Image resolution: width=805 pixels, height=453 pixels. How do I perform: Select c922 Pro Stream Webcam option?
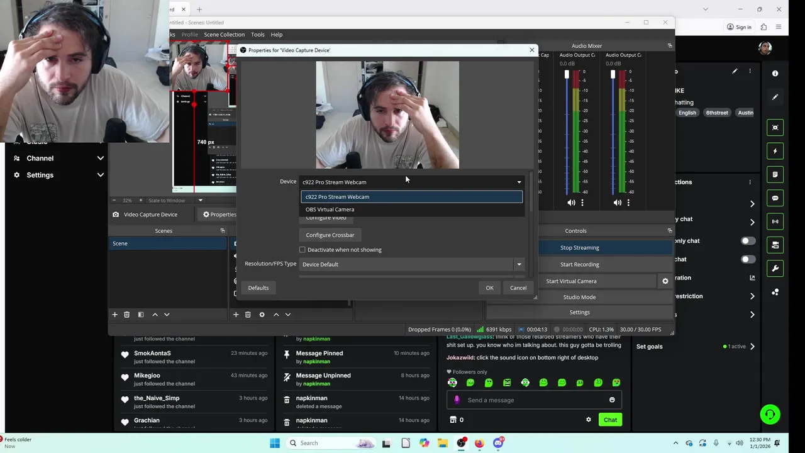point(412,197)
